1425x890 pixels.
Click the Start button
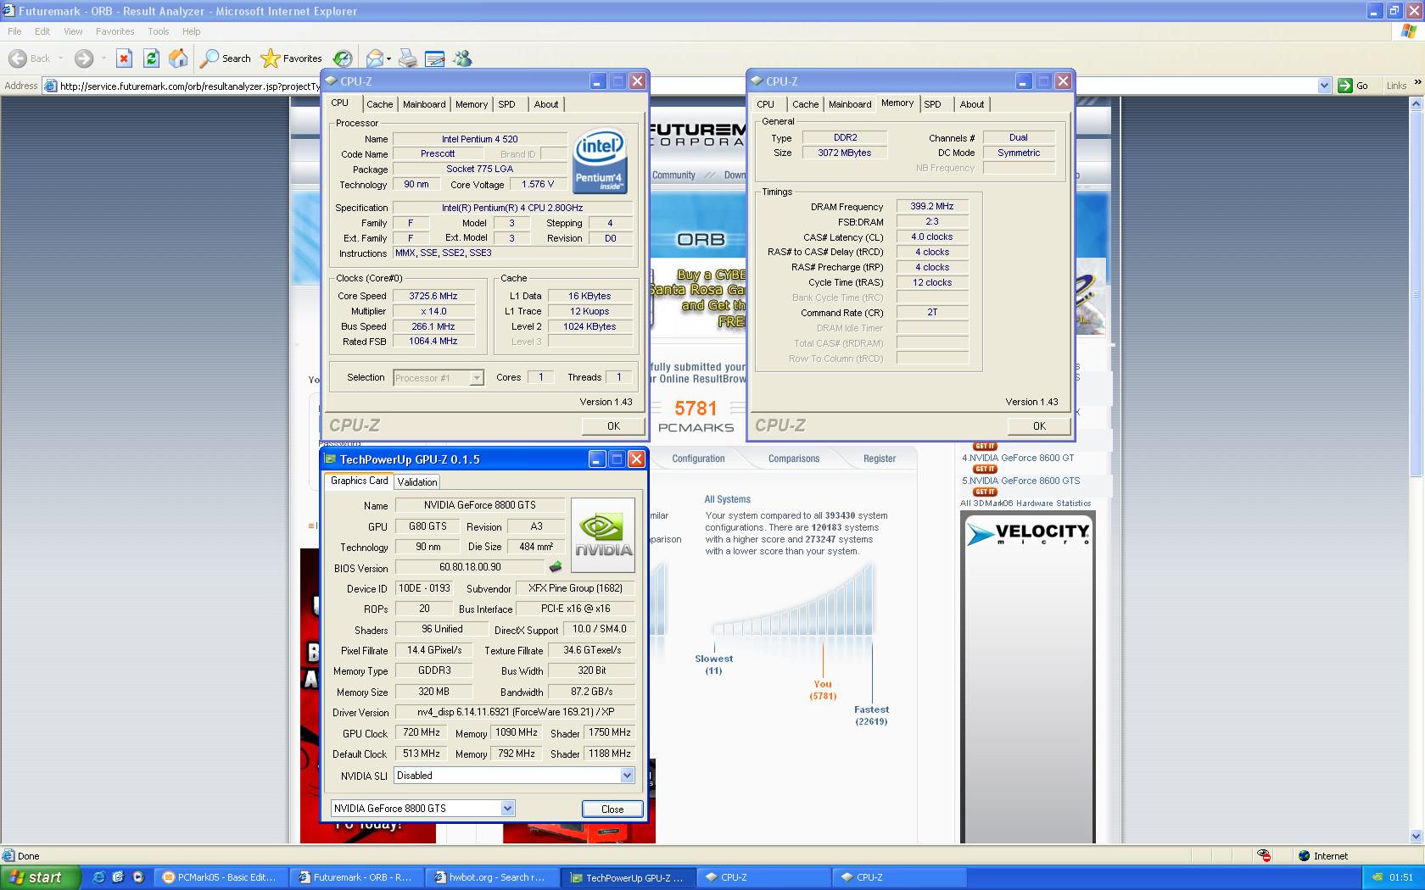41,877
